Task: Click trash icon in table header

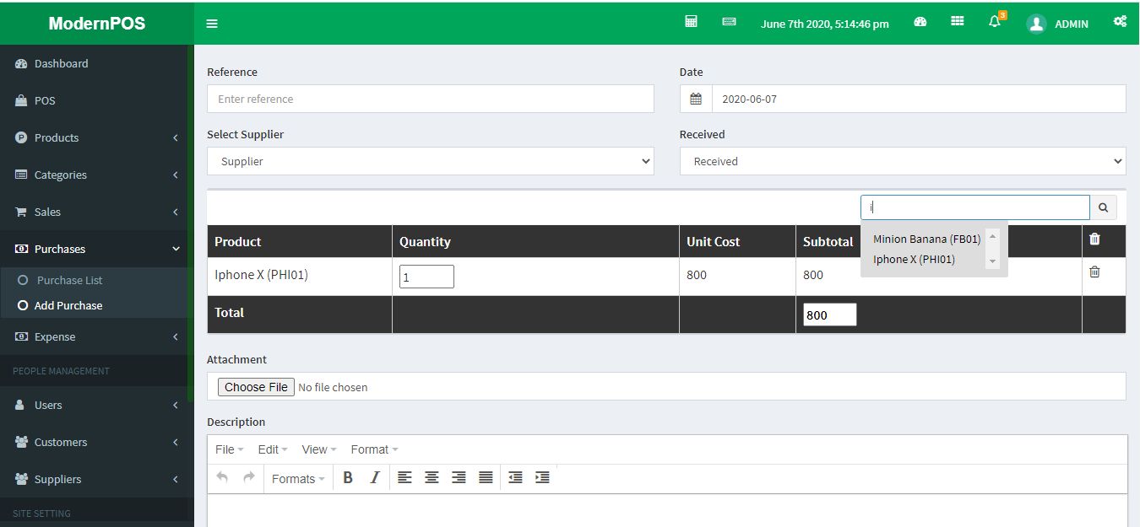Action: 1094,239
